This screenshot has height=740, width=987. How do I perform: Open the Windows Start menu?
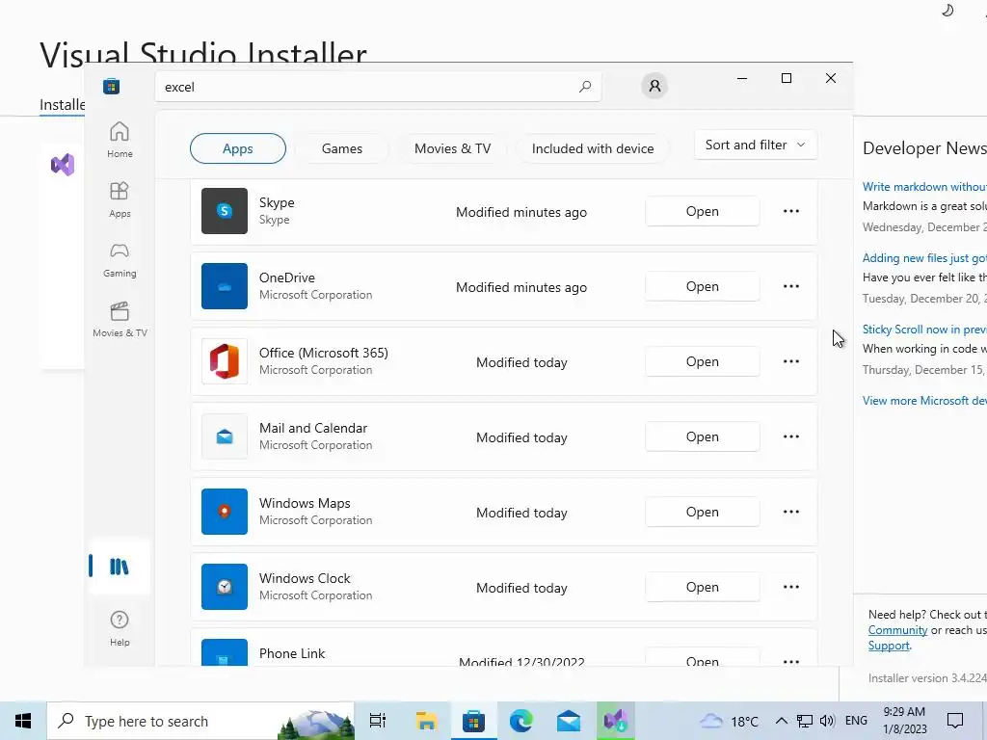[23, 721]
